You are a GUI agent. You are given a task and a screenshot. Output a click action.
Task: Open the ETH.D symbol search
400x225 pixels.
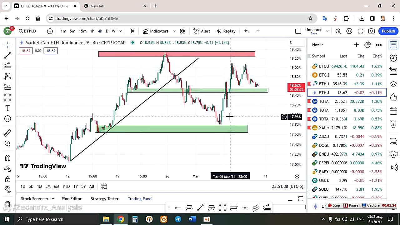point(27,31)
